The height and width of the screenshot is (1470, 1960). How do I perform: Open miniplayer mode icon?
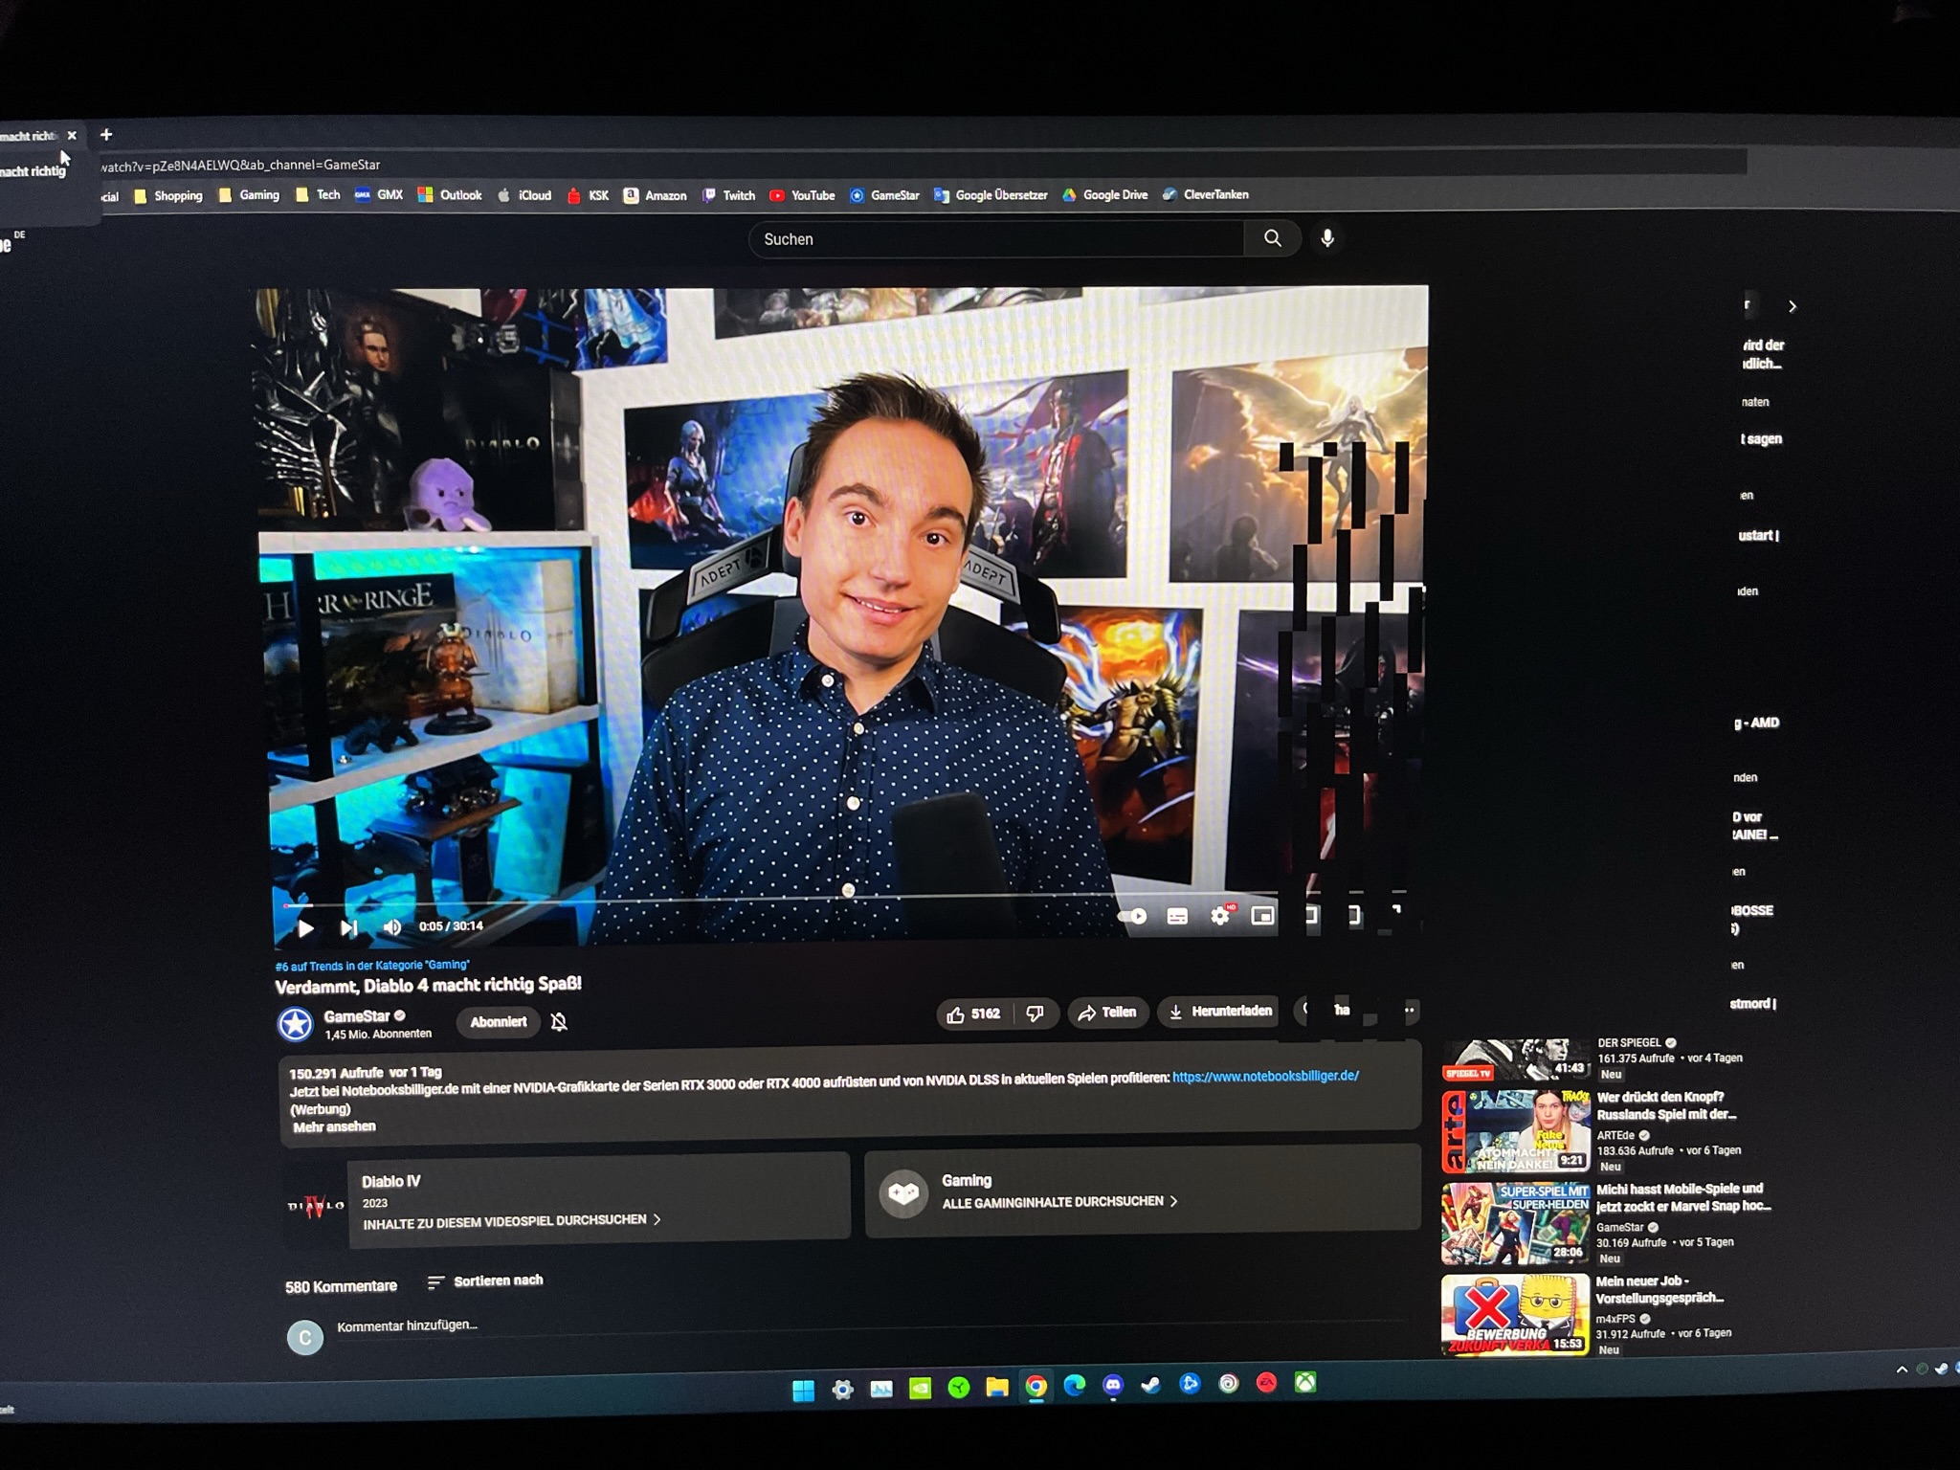coord(1263,916)
